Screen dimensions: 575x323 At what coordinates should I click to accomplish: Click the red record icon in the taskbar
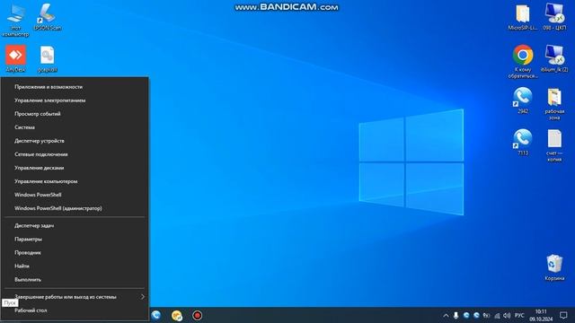[x=198, y=315]
